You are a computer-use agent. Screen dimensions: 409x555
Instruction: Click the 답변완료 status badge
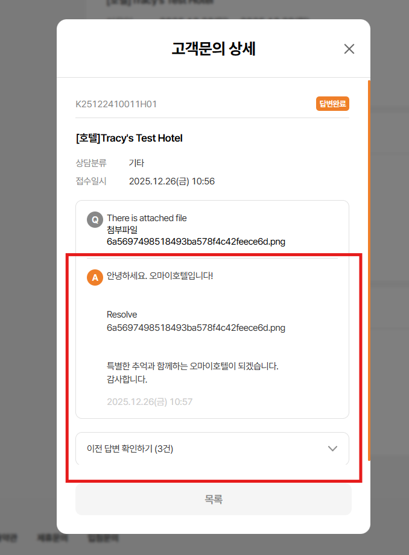coord(332,104)
